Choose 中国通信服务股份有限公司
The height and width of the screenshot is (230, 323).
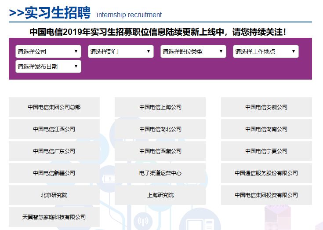click(266, 173)
